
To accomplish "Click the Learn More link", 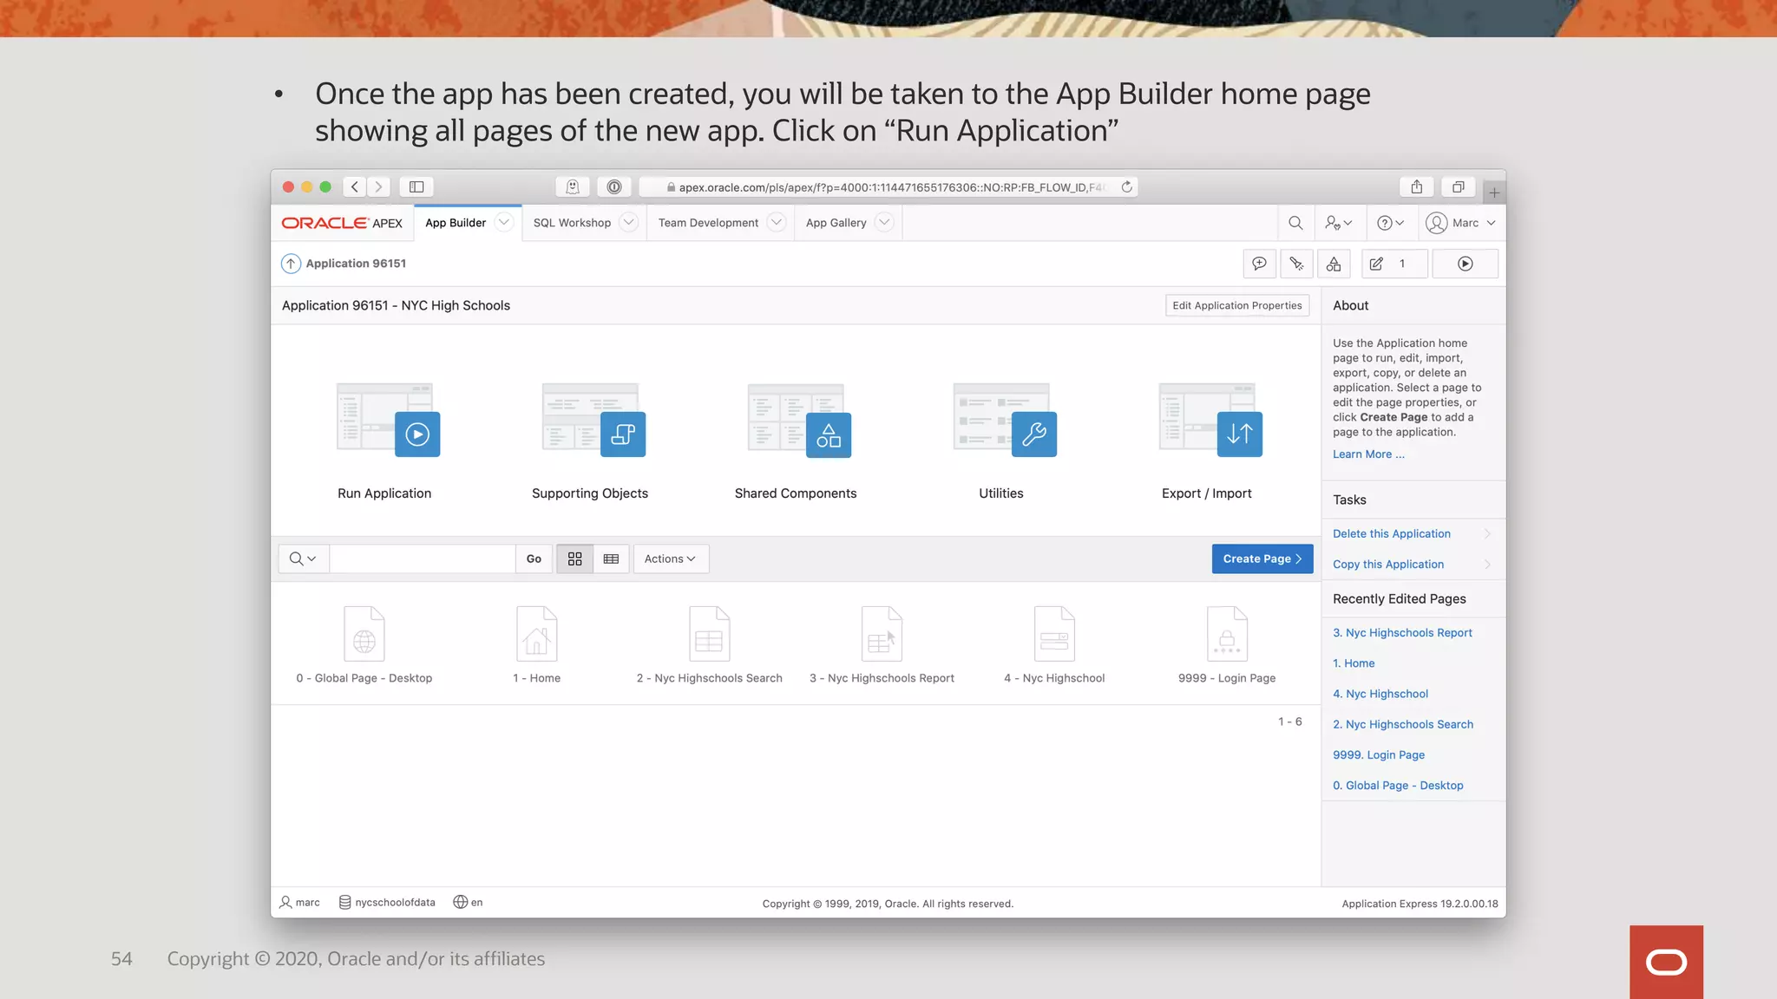I will (1368, 454).
